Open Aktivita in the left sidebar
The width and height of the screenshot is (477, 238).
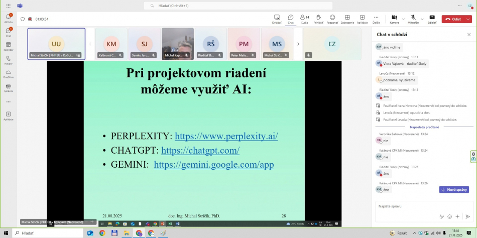(x=8, y=19)
